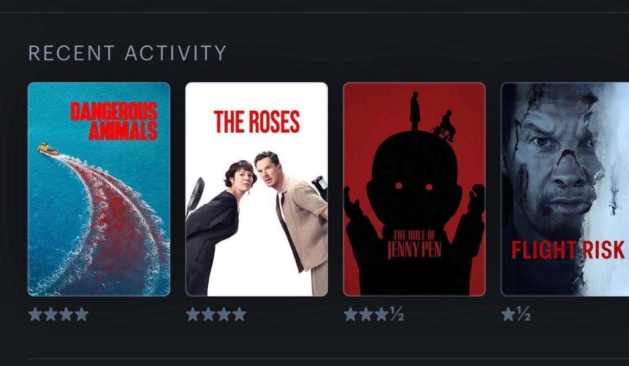Open The Roses film poster
Viewport: 629px width, 366px height.
[x=257, y=189]
